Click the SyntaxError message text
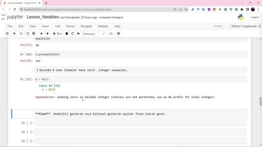262x147 pixels. coord(125,97)
